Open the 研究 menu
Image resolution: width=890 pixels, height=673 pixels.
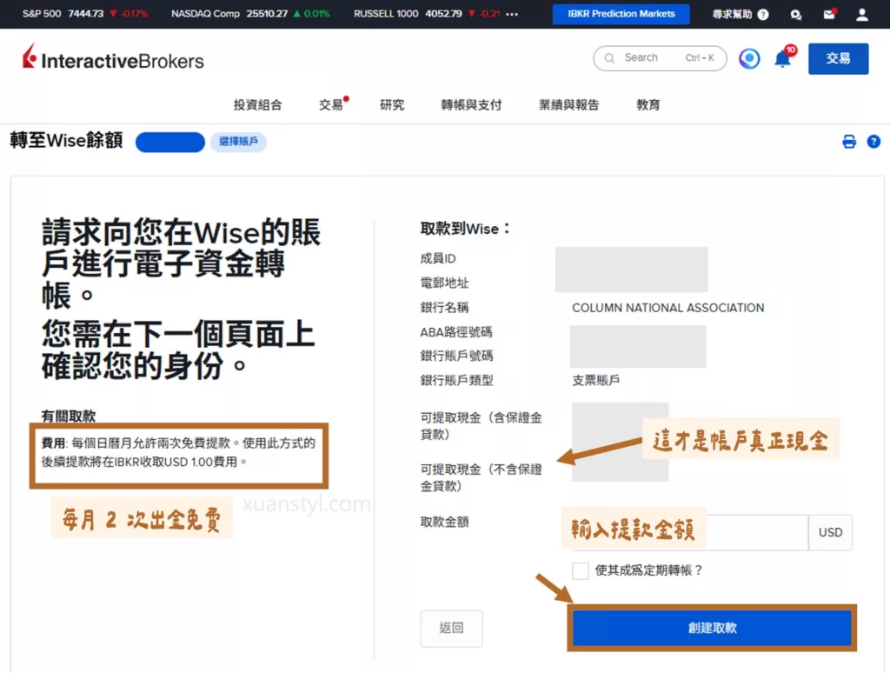(x=392, y=104)
